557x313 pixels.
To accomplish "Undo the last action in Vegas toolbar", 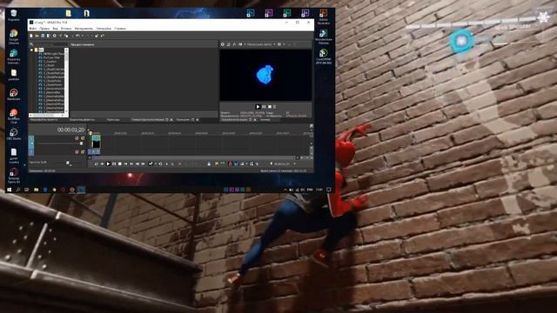I will tap(77, 36).
